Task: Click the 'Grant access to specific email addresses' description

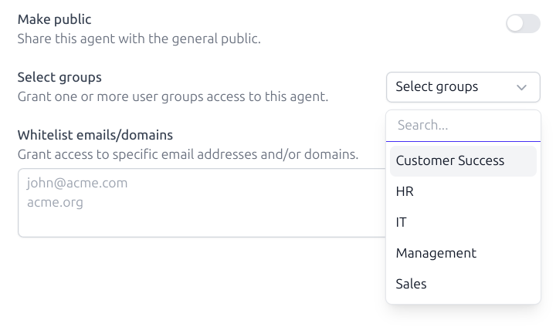Action: pyautogui.click(x=188, y=154)
